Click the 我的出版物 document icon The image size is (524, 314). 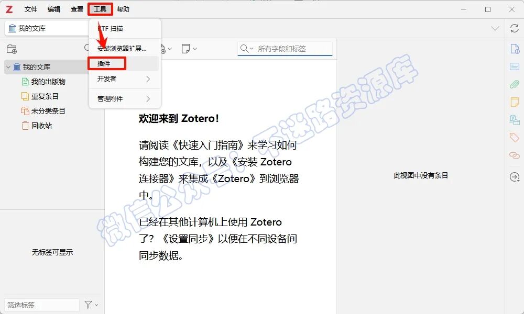pyautogui.click(x=25, y=82)
